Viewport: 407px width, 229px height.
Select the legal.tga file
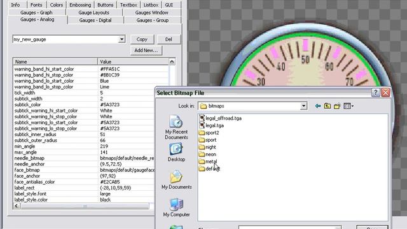(x=212, y=125)
